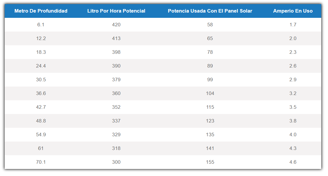The image size is (328, 176).
Task: Select Potencia Usada Con El Panel Solar header
Action: point(210,11)
